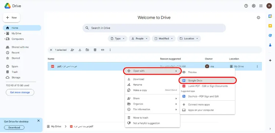Choose Download from the context menu
The width and height of the screenshot is (275, 133).
click(152, 79)
